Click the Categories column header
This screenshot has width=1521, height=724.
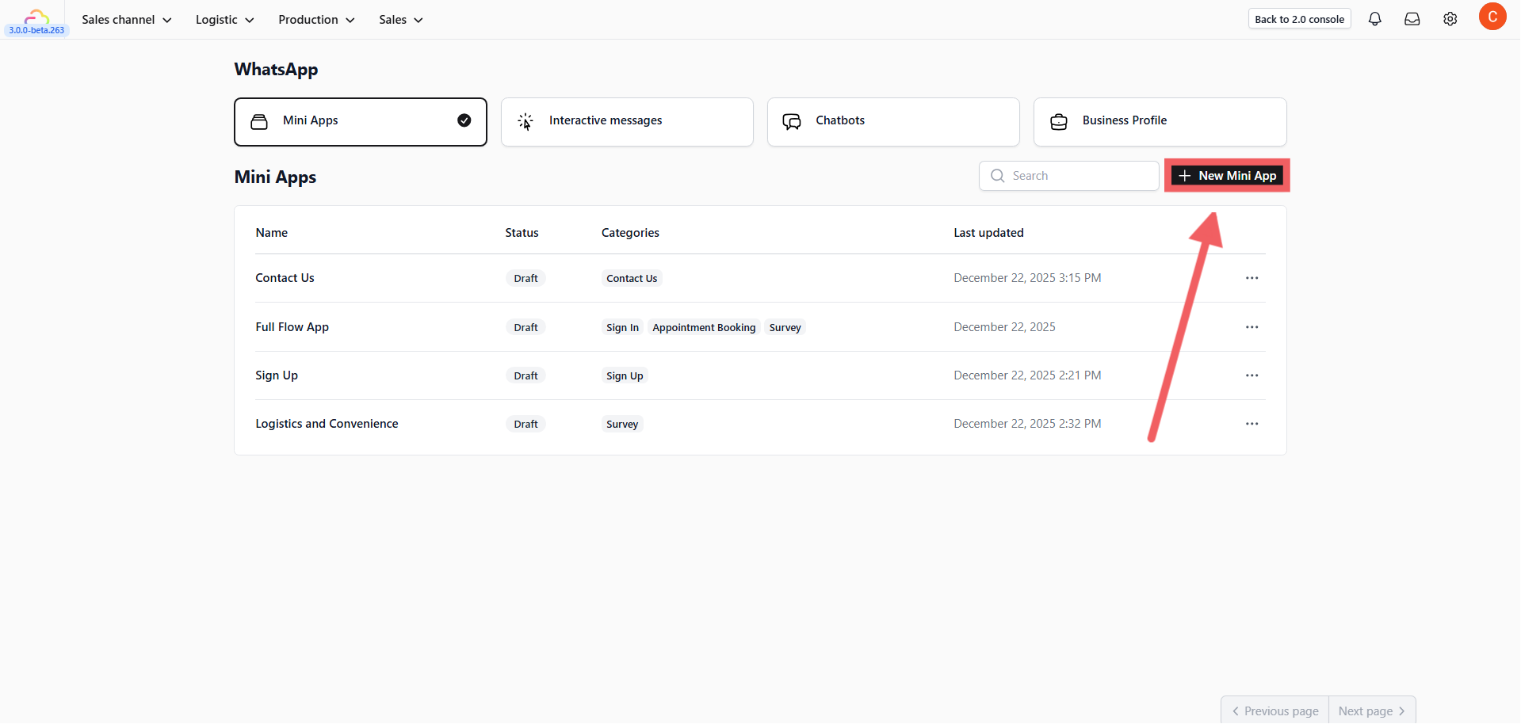[x=630, y=233]
